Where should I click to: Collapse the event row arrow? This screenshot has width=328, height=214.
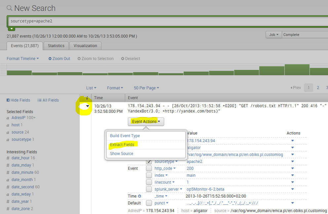point(88,106)
